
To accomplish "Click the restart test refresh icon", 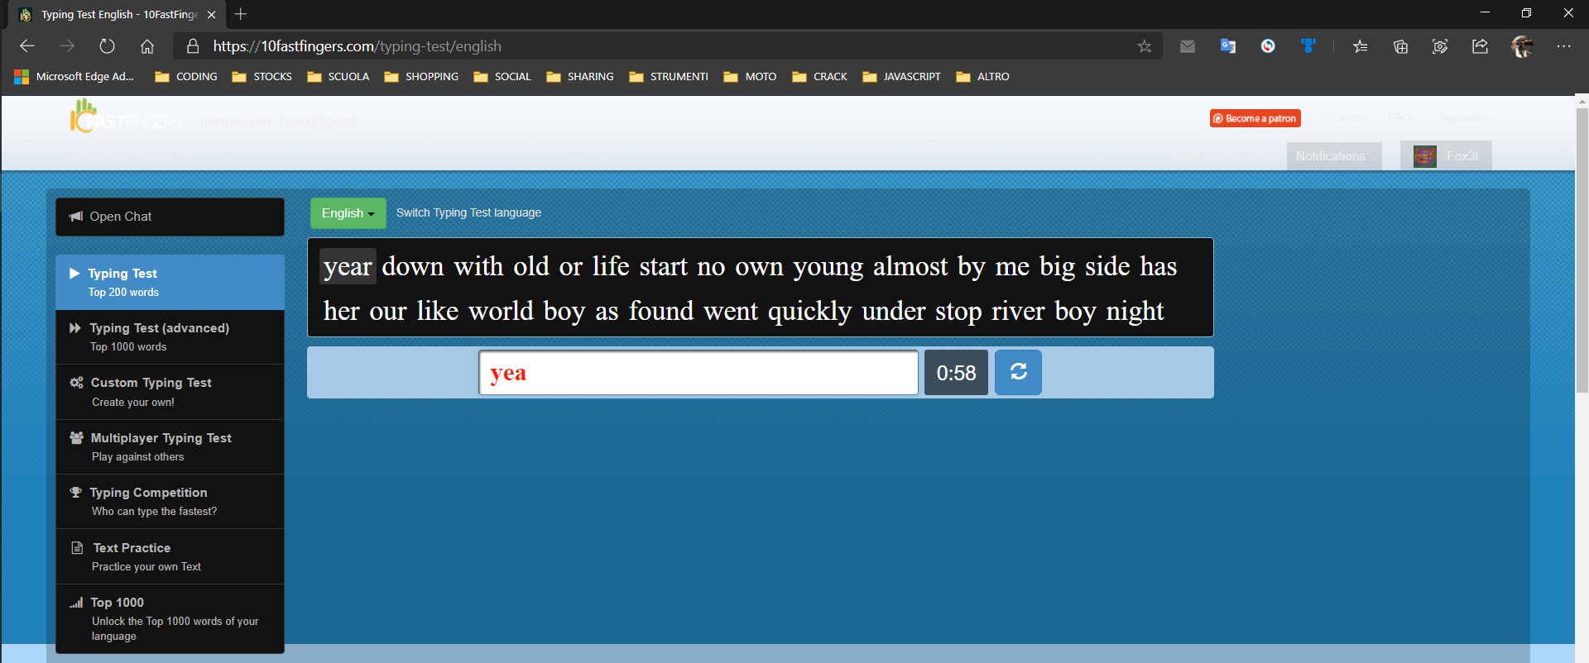I will click(1018, 373).
